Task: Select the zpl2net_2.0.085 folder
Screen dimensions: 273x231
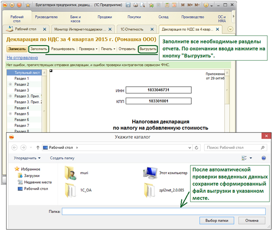Action: pos(163,190)
